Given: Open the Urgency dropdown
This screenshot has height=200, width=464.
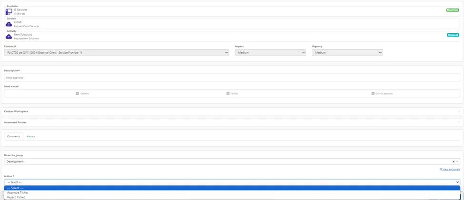Looking at the screenshot, I should [x=347, y=53].
